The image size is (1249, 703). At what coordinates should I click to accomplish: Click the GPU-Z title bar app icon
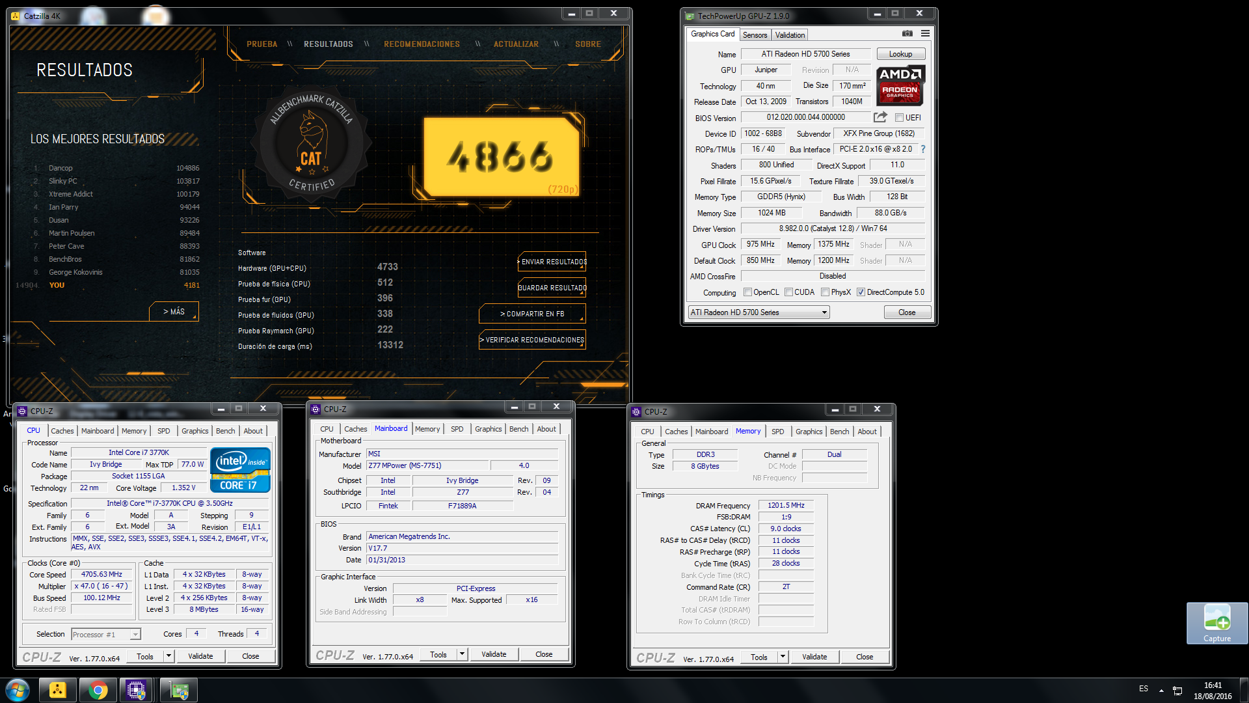tap(689, 16)
